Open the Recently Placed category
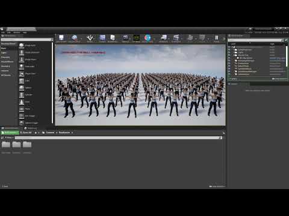289x216 pixels. click(8, 44)
